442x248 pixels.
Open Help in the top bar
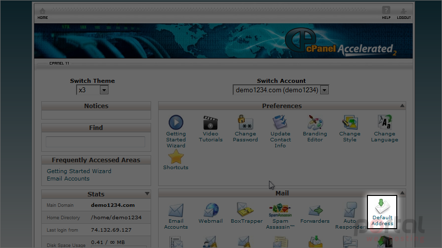click(x=386, y=13)
